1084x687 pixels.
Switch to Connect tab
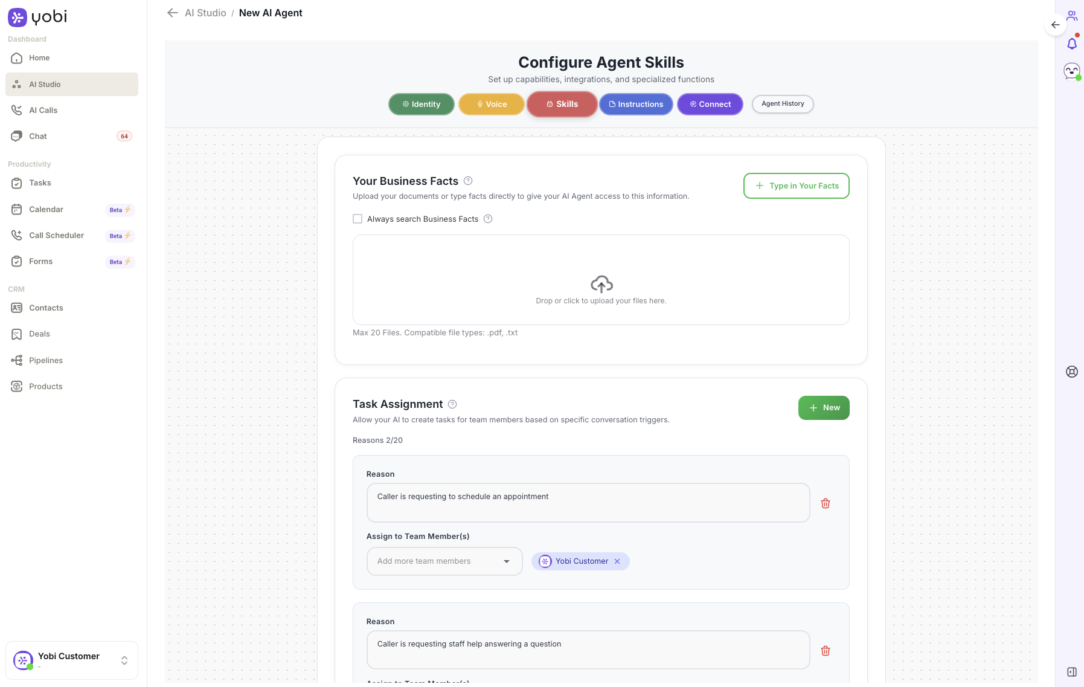(710, 104)
